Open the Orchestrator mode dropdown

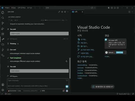pos(14,91)
